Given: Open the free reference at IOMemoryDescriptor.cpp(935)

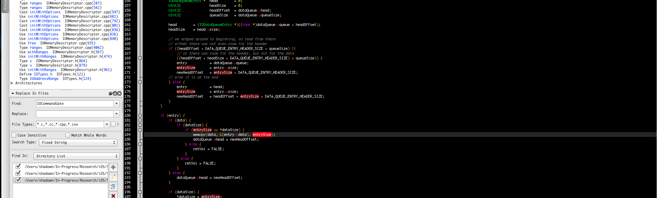Looking at the screenshot, I should [31, 43].
